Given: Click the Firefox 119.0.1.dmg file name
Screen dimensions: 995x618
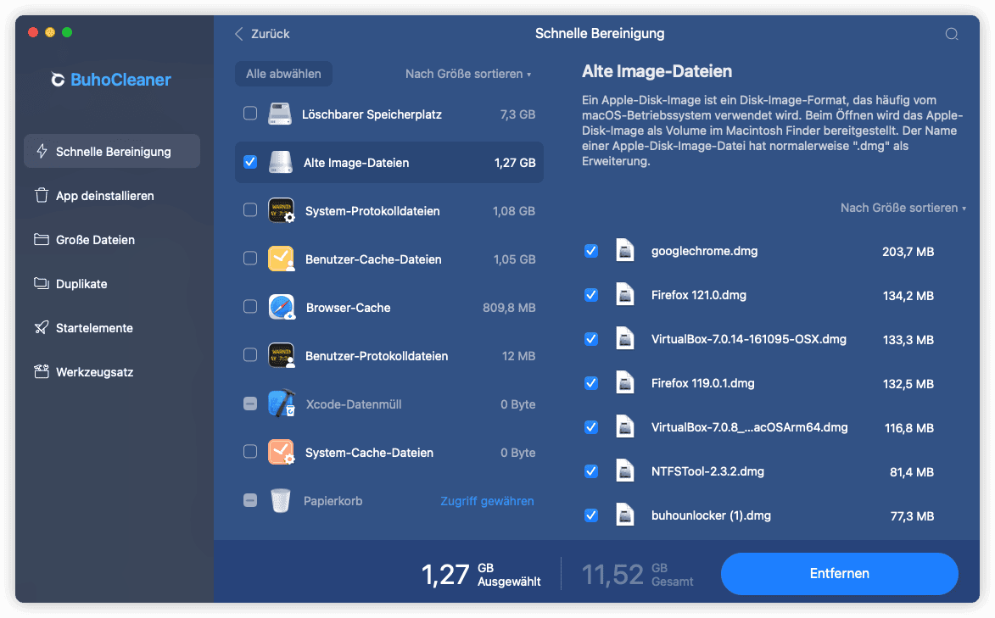Looking at the screenshot, I should point(702,383).
